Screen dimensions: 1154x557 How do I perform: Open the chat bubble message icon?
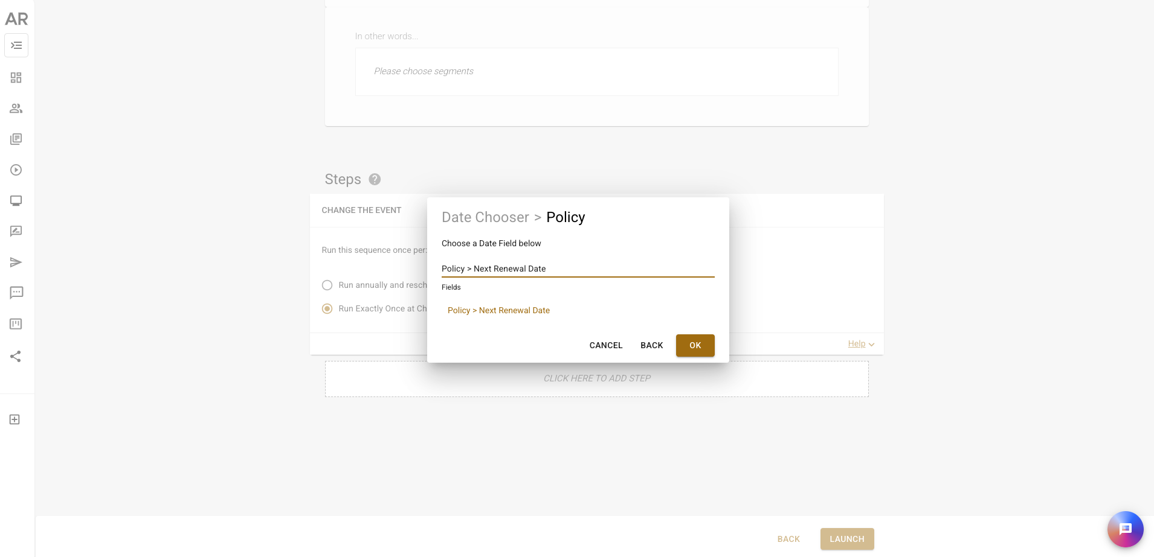pyautogui.click(x=16, y=293)
